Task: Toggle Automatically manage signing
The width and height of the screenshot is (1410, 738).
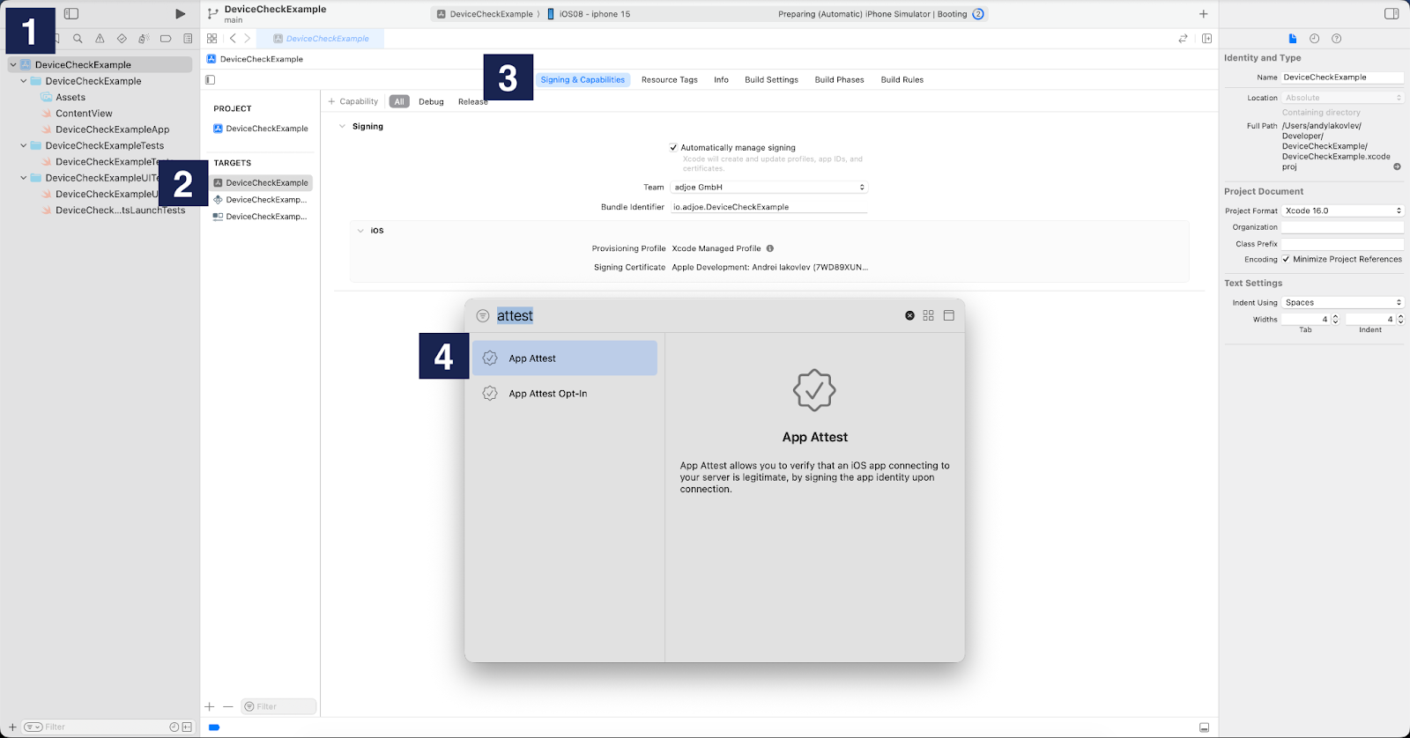Action: coord(673,148)
